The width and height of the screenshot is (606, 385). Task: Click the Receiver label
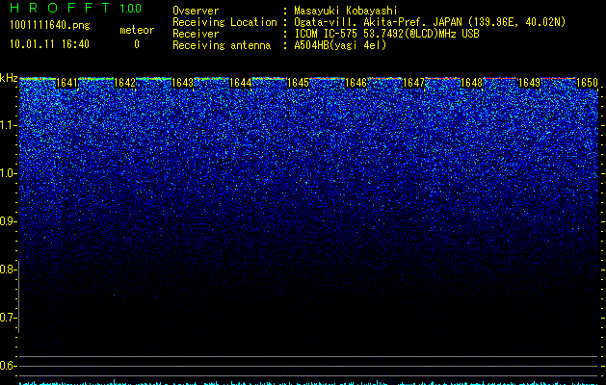(x=196, y=34)
